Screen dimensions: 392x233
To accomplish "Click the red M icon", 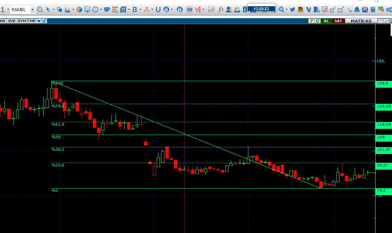I will pos(198,9).
